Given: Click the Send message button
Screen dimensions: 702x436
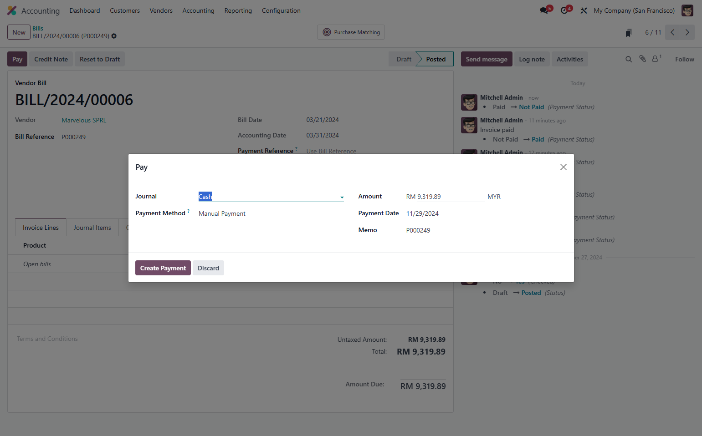Looking at the screenshot, I should tap(487, 59).
